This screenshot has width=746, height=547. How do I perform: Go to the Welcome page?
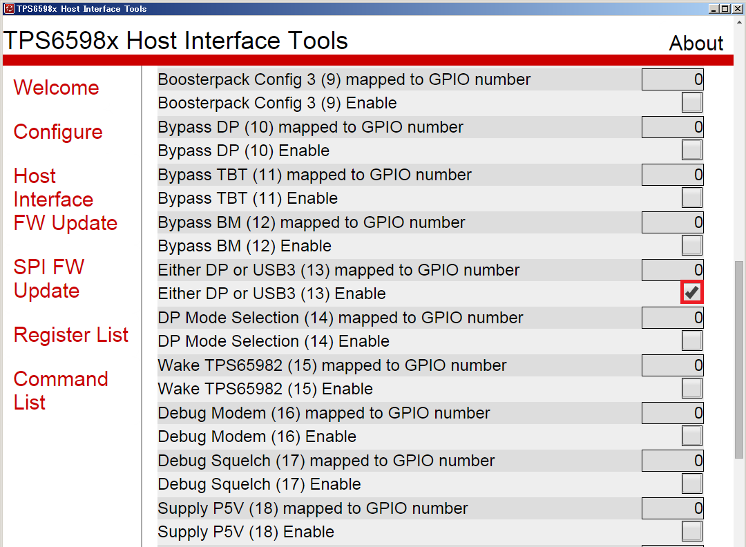click(x=56, y=88)
